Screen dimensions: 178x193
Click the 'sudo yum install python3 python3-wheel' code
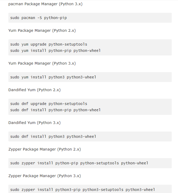pos(53,77)
